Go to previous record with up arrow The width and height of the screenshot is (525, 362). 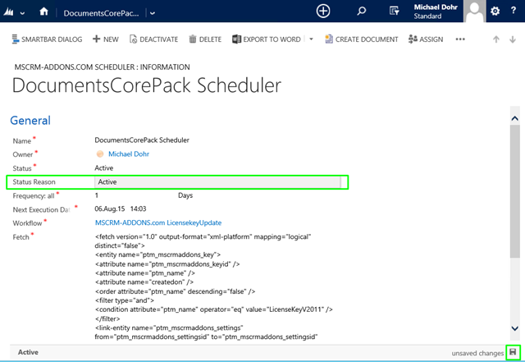coord(495,39)
